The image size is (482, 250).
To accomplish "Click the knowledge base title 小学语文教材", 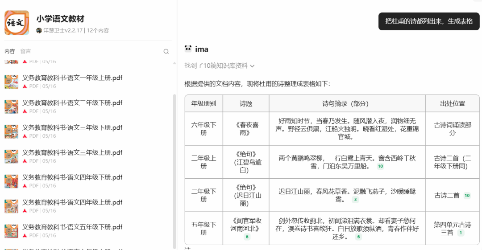I will click(x=60, y=19).
